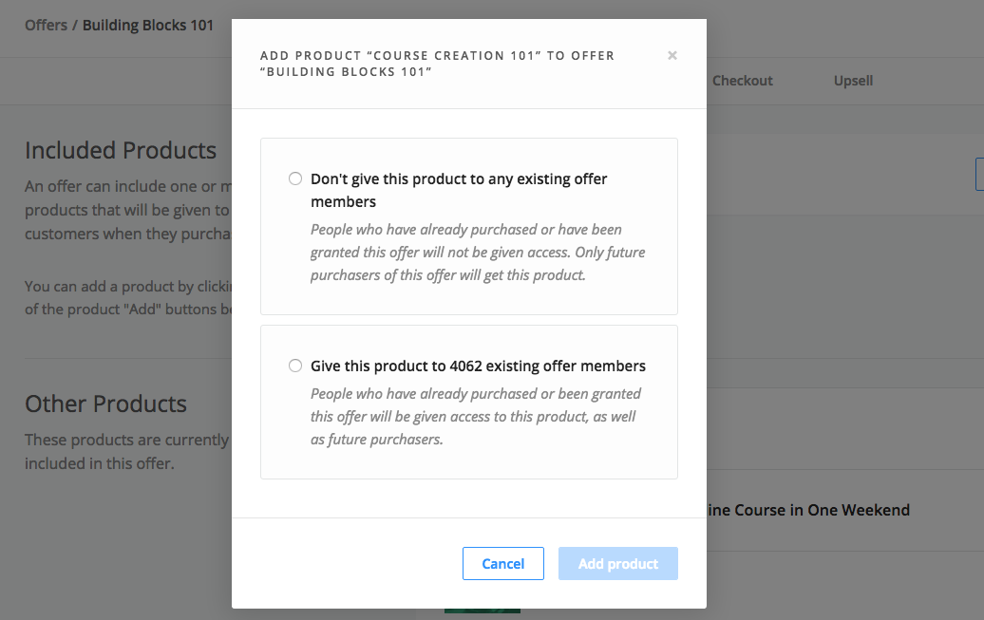This screenshot has height=620, width=984.
Task: Click the "Don't give this product to any existing" label
Action: [x=459, y=190]
